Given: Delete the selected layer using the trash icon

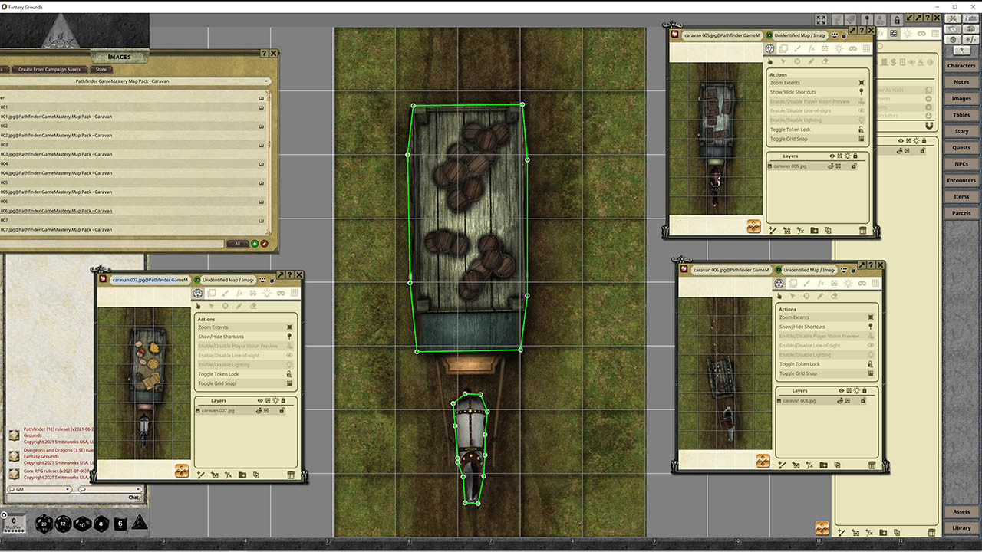Looking at the screenshot, I should click(x=291, y=475).
